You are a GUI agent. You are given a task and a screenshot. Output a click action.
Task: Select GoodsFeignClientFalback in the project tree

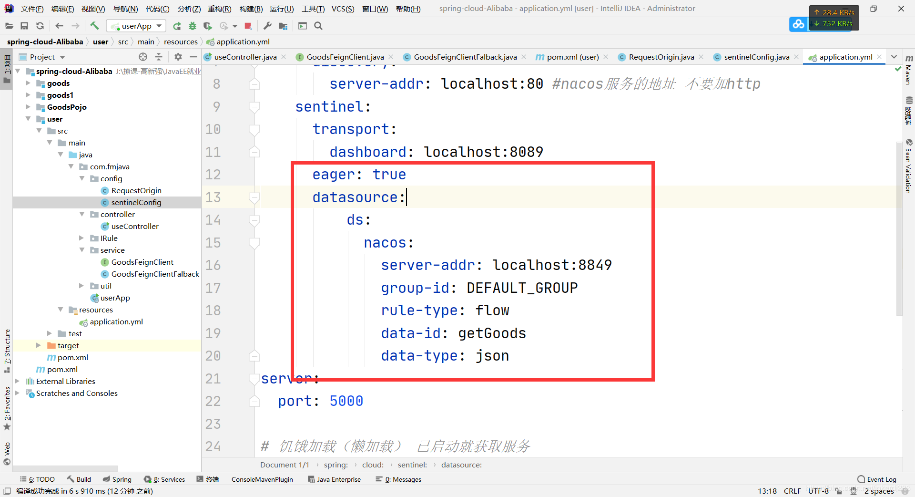[155, 274]
